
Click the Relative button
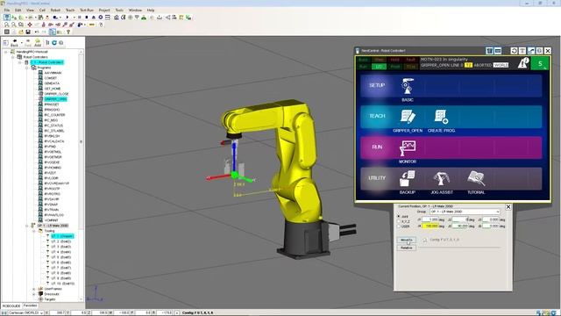point(407,248)
